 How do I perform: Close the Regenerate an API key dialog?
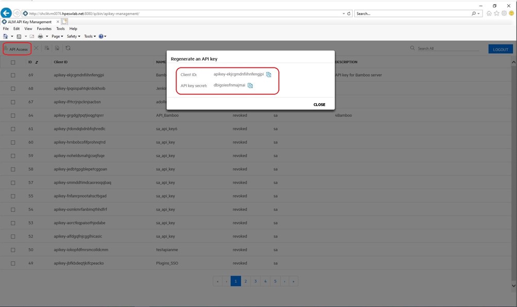click(x=319, y=104)
